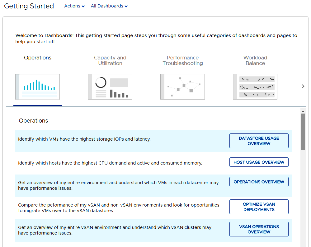Open the Optimize vSAN Deployments dashboard
This screenshot has height=247, width=311.
coord(259,207)
